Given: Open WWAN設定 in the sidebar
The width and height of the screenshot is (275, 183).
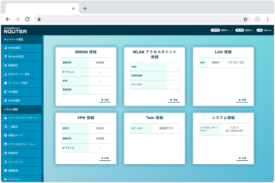Looking at the screenshot, I should [x=15, y=48].
